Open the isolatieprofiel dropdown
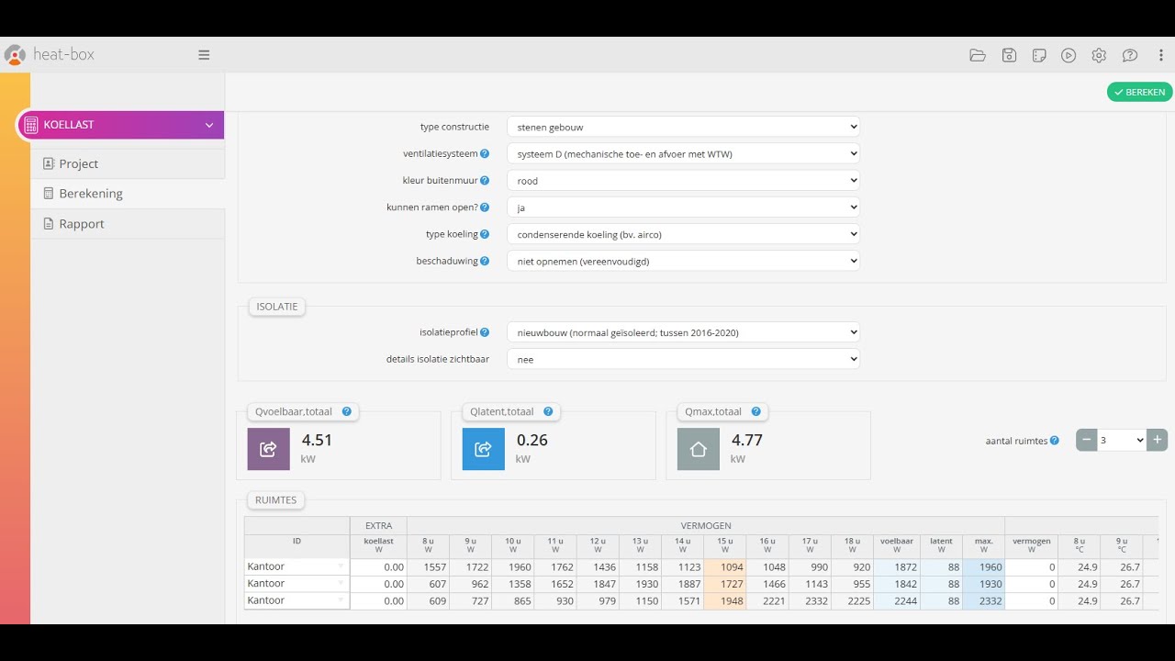1175x661 pixels. tap(683, 332)
